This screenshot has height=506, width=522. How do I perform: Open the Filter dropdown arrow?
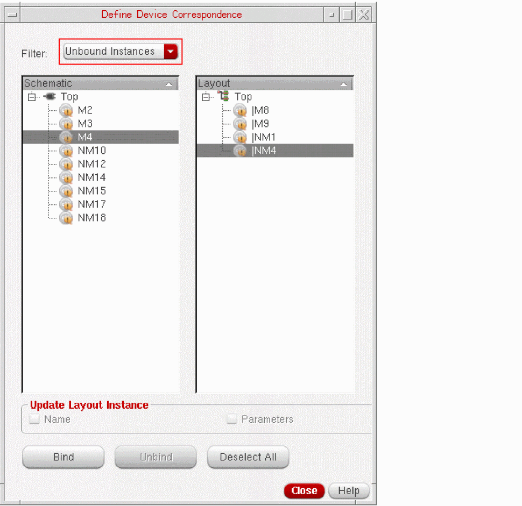pos(171,52)
